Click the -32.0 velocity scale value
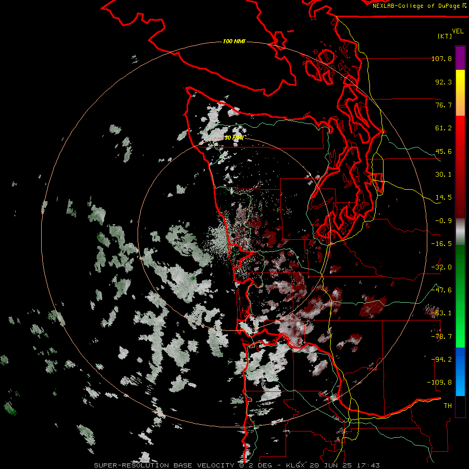Screen dimensions: 469x469 pos(441,267)
